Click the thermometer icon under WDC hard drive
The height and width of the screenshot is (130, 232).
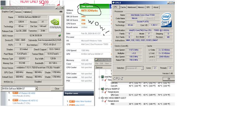[x=106, y=101]
